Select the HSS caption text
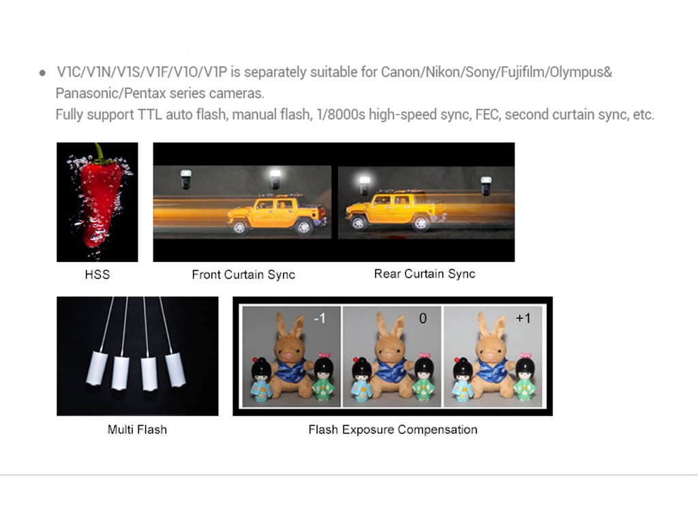 click(x=97, y=274)
